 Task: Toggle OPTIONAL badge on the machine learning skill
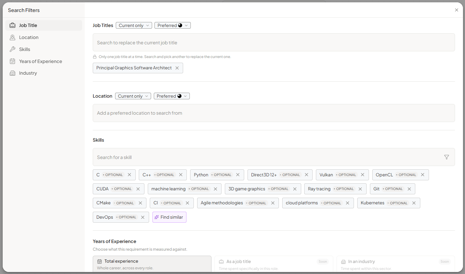199,189
